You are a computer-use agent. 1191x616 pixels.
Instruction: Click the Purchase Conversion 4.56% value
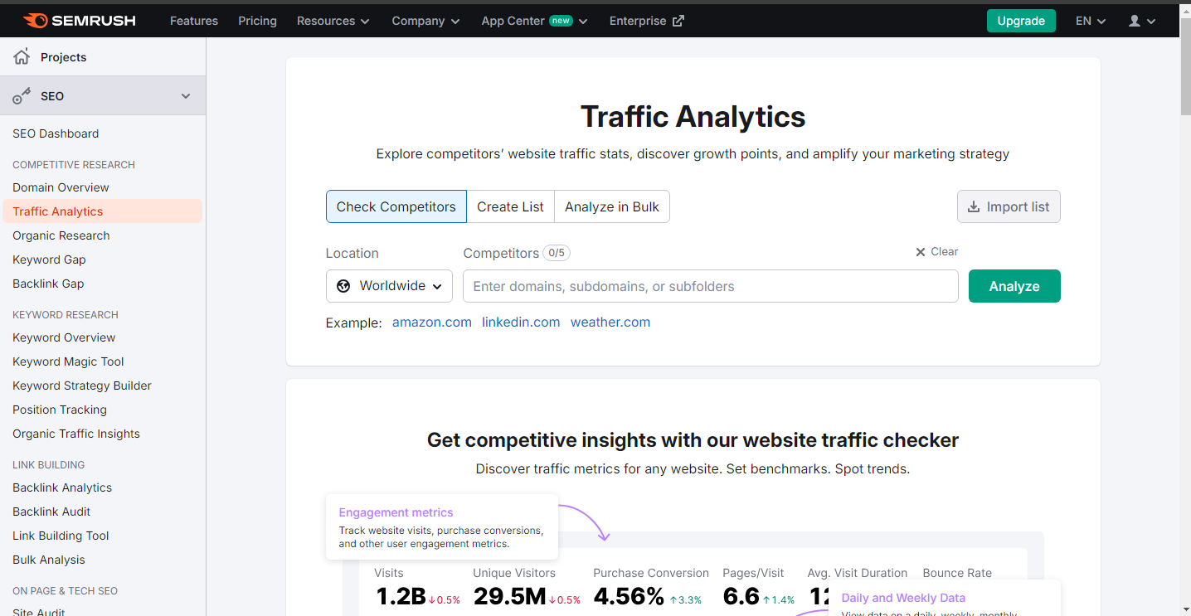tap(630, 596)
